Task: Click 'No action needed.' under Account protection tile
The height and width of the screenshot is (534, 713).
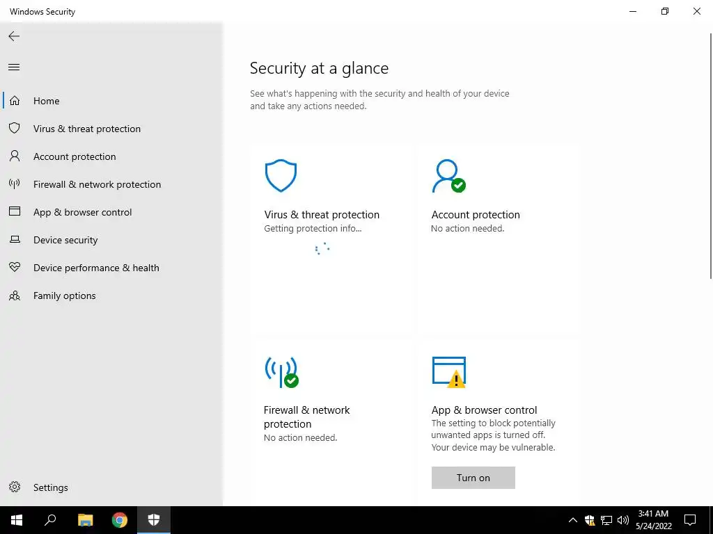Action: pyautogui.click(x=467, y=228)
